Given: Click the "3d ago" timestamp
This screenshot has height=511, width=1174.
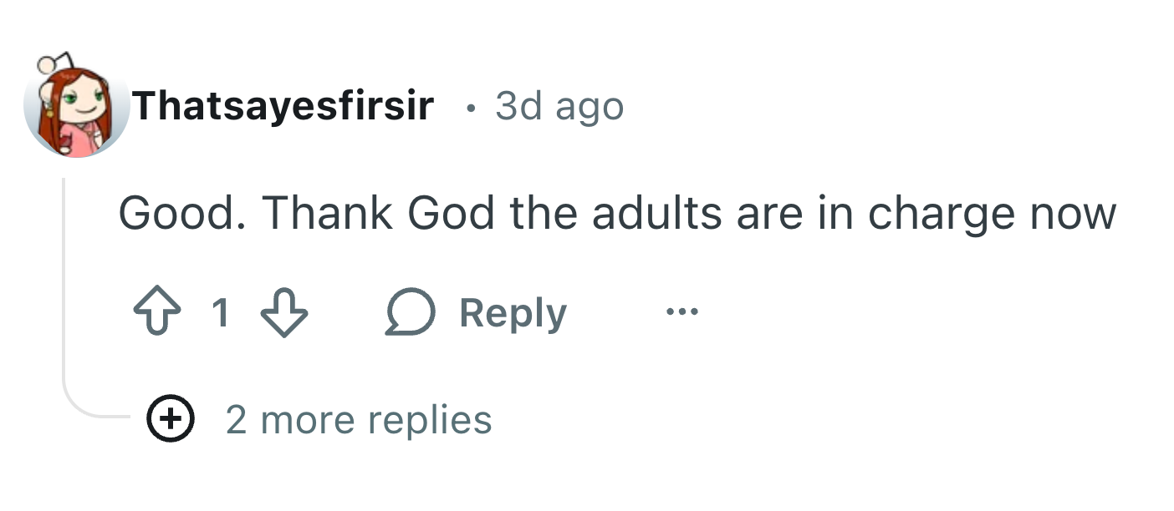Looking at the screenshot, I should 559,107.
